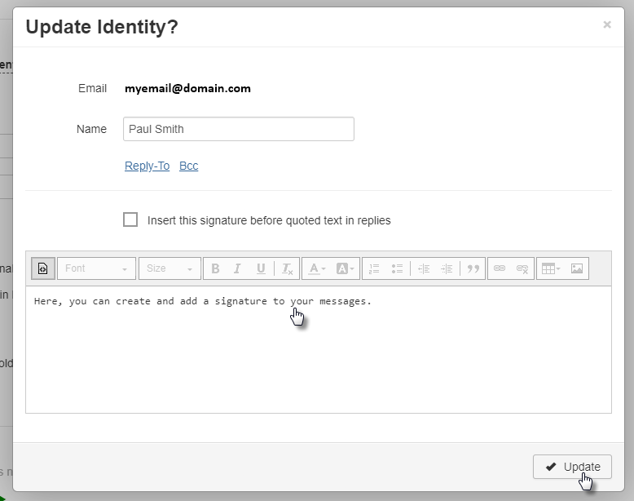
Task: Insert an image into the signature
Action: (x=577, y=268)
